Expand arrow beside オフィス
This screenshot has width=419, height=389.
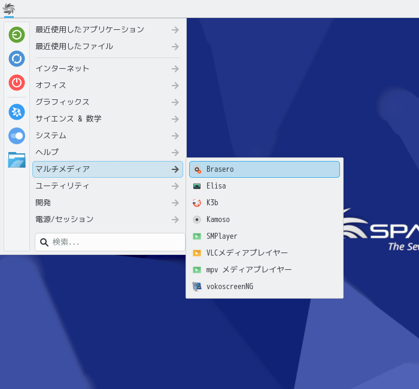[x=175, y=86]
